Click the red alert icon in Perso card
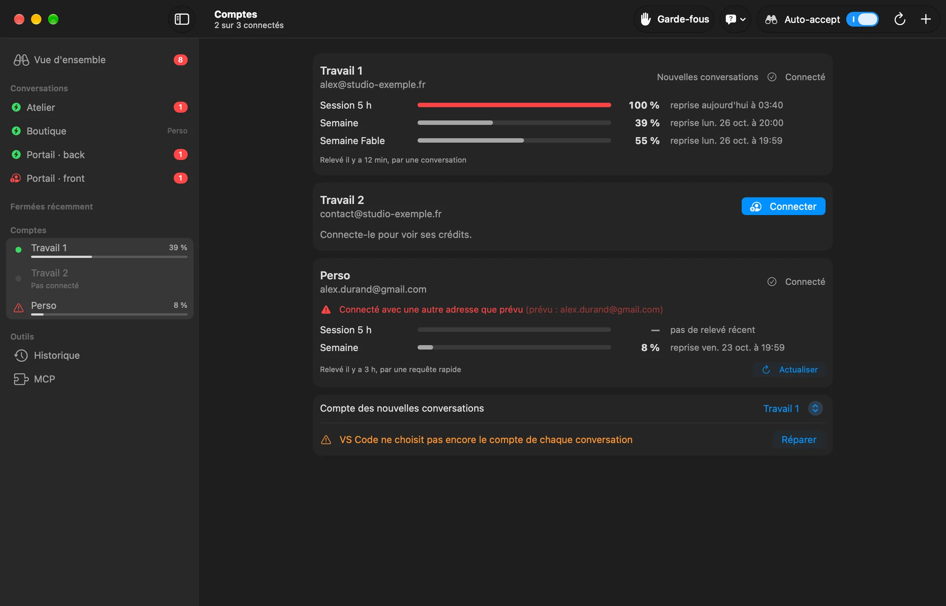The width and height of the screenshot is (946, 606). pos(326,310)
